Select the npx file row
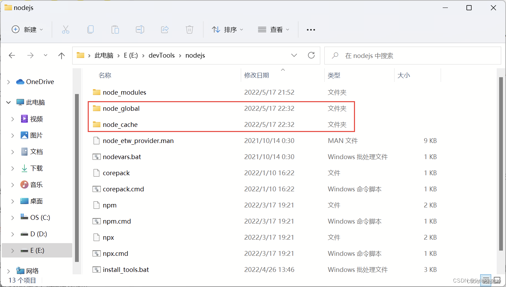 (265, 237)
